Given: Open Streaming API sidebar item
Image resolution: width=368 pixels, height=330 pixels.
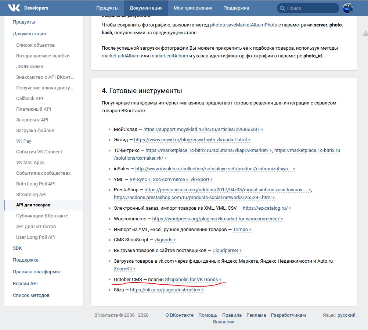Looking at the screenshot, I should [31, 194].
